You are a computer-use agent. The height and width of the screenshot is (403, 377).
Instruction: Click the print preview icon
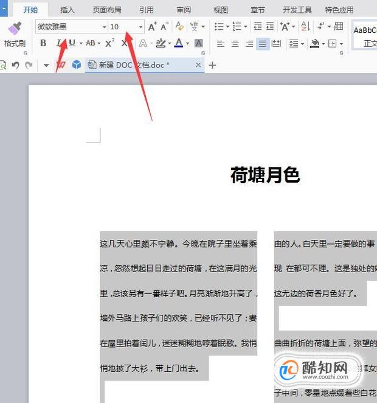pos(3,65)
